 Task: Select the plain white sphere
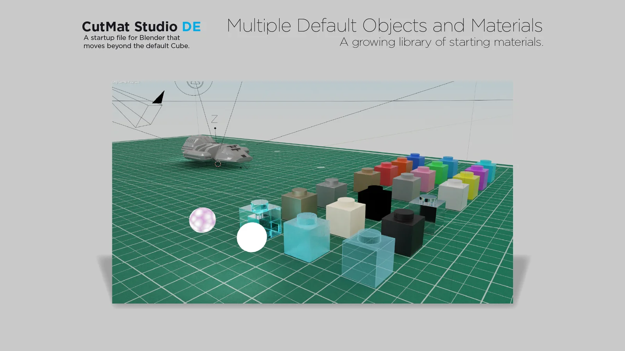252,237
